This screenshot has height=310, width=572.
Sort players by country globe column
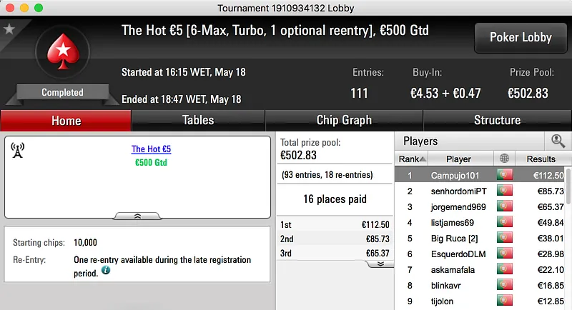tap(506, 159)
